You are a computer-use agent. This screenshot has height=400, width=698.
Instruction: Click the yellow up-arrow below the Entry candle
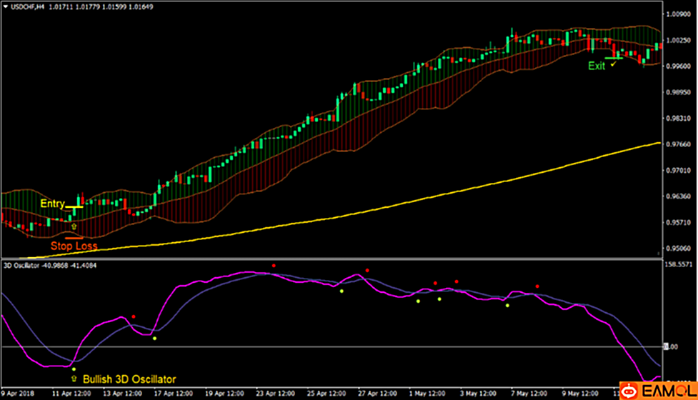tap(74, 226)
